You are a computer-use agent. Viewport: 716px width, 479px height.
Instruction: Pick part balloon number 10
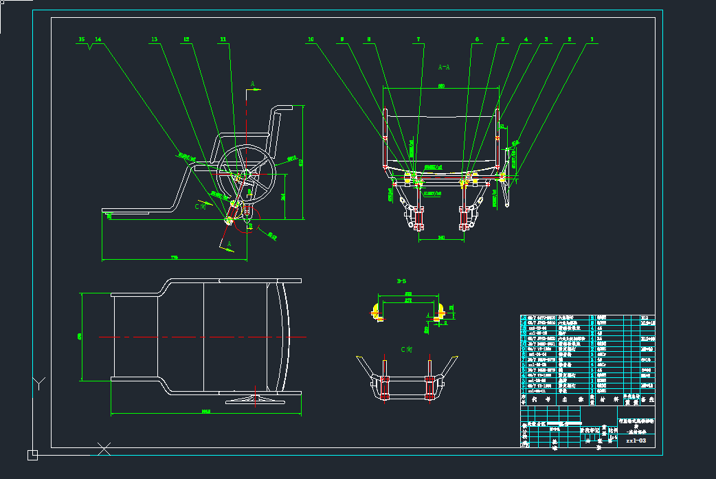point(311,40)
